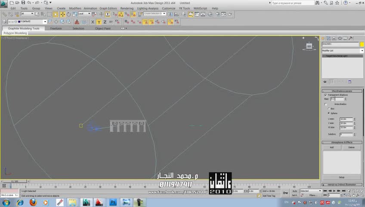Click the Render Production teapot icon
This screenshot has width=365, height=207.
click(x=230, y=15)
